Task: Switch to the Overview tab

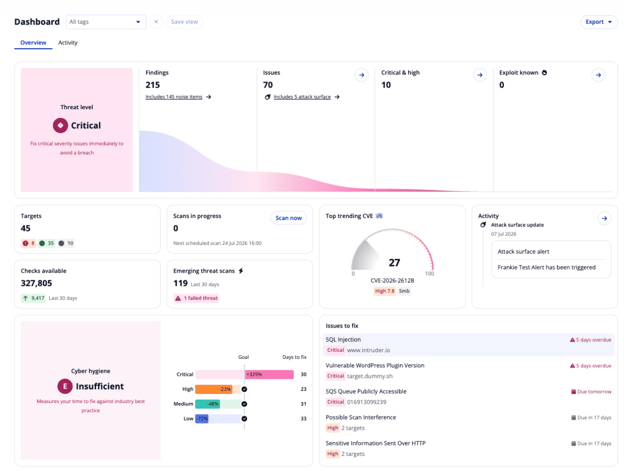Action: point(33,43)
